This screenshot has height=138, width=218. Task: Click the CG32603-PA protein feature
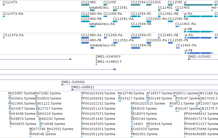coord(149,43)
